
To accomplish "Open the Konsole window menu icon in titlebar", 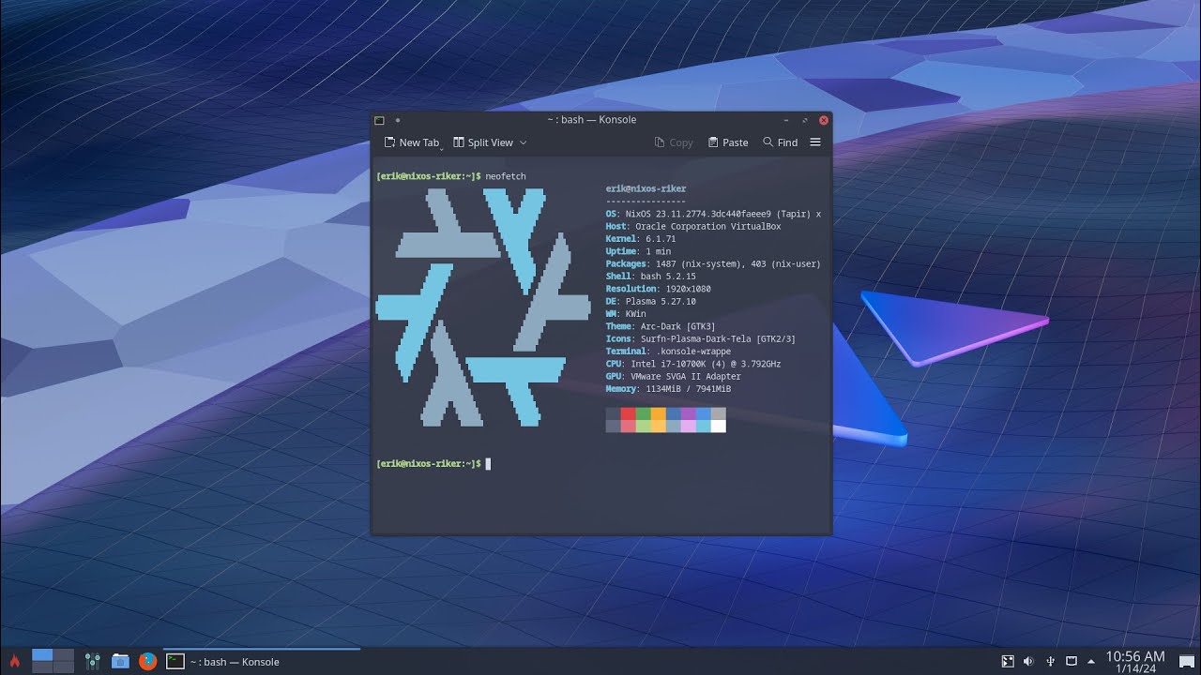I will pyautogui.click(x=379, y=120).
